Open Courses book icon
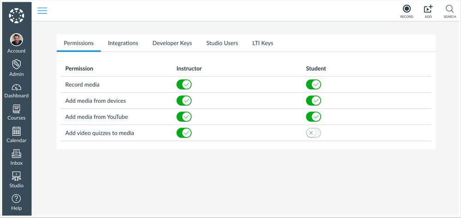 17,109
